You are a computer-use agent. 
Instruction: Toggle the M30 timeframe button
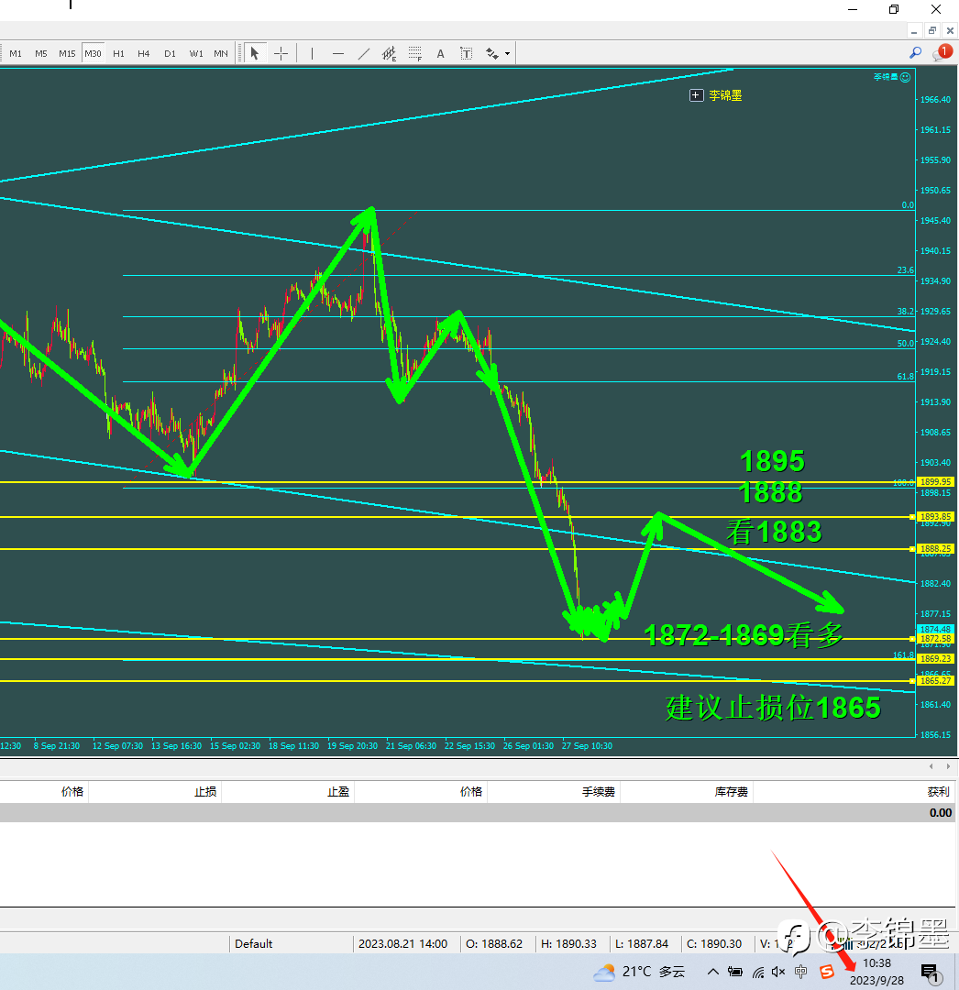(x=93, y=54)
